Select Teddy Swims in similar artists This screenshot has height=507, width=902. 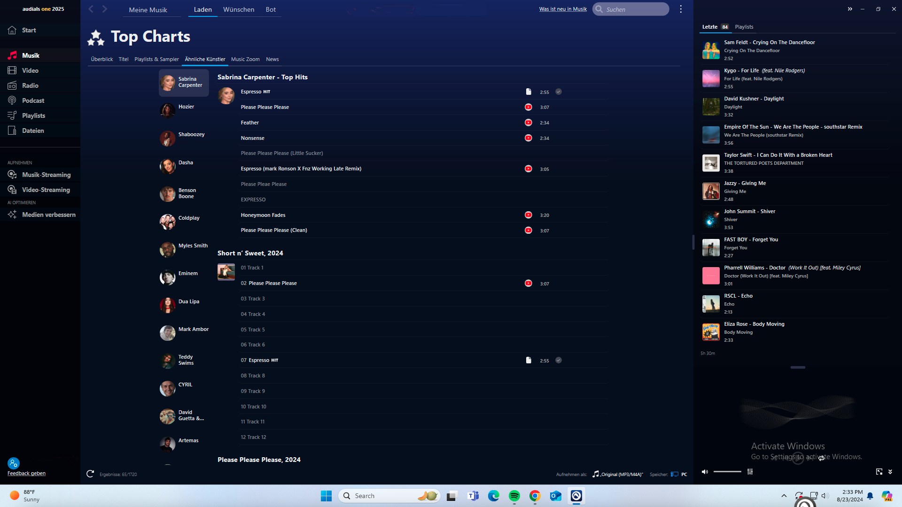click(184, 360)
